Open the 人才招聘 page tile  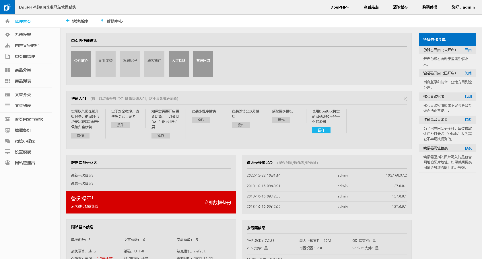tap(179, 64)
